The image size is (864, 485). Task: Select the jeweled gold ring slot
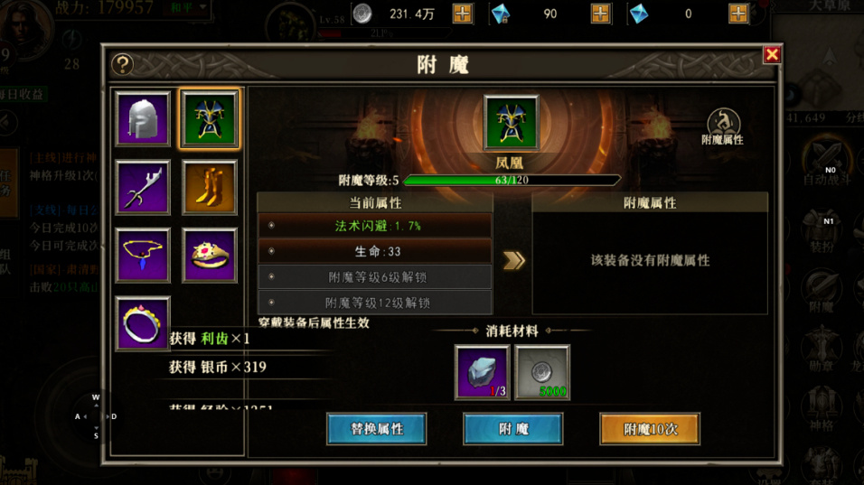pos(210,256)
